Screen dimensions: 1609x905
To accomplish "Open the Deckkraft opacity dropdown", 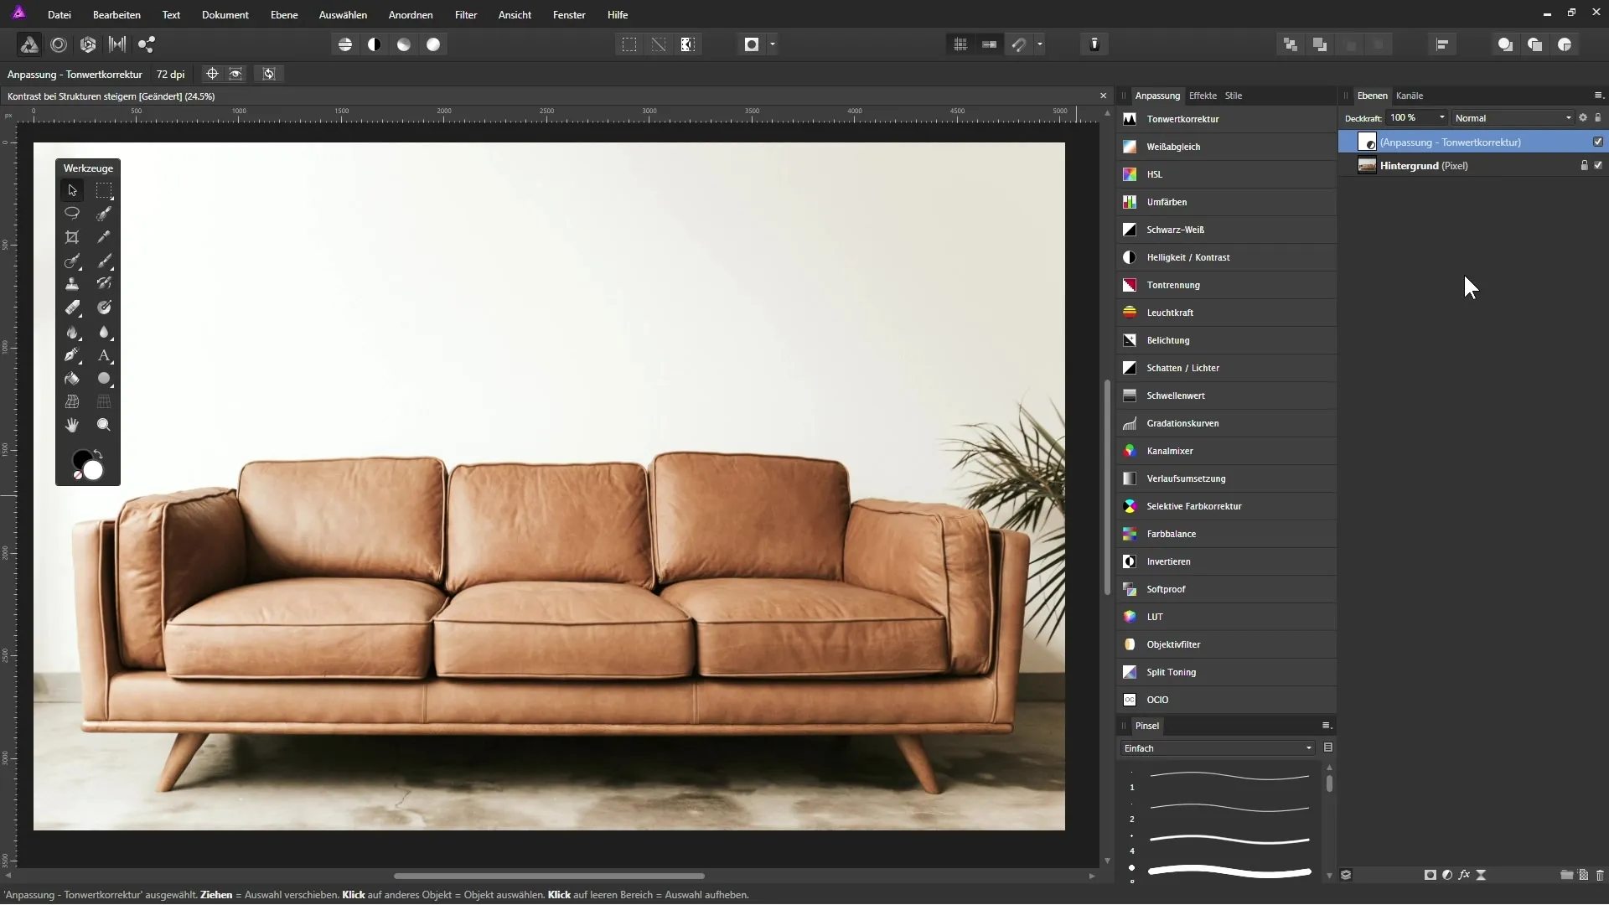I will pos(1442,118).
